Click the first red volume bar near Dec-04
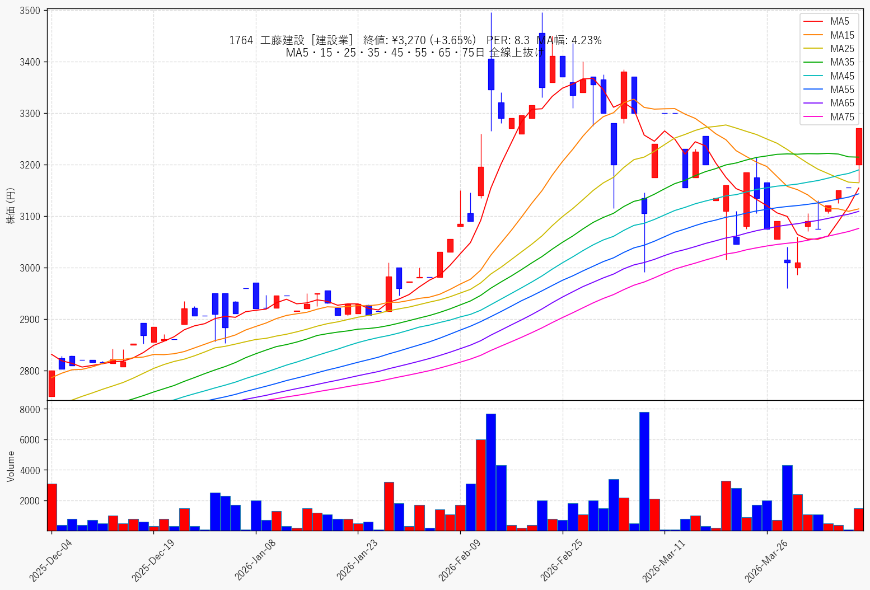Viewport: 870px width, 590px height. [x=52, y=507]
